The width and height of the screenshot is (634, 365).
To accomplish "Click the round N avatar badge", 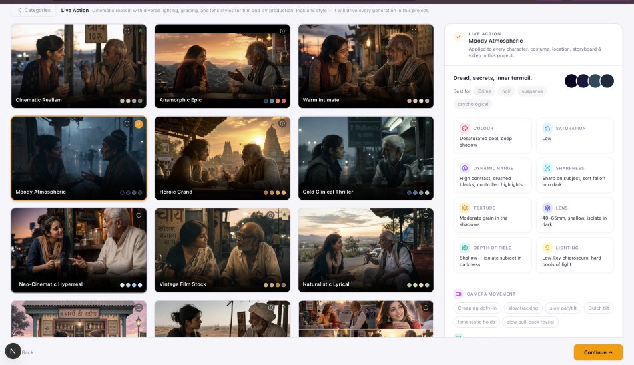I will coord(13,351).
